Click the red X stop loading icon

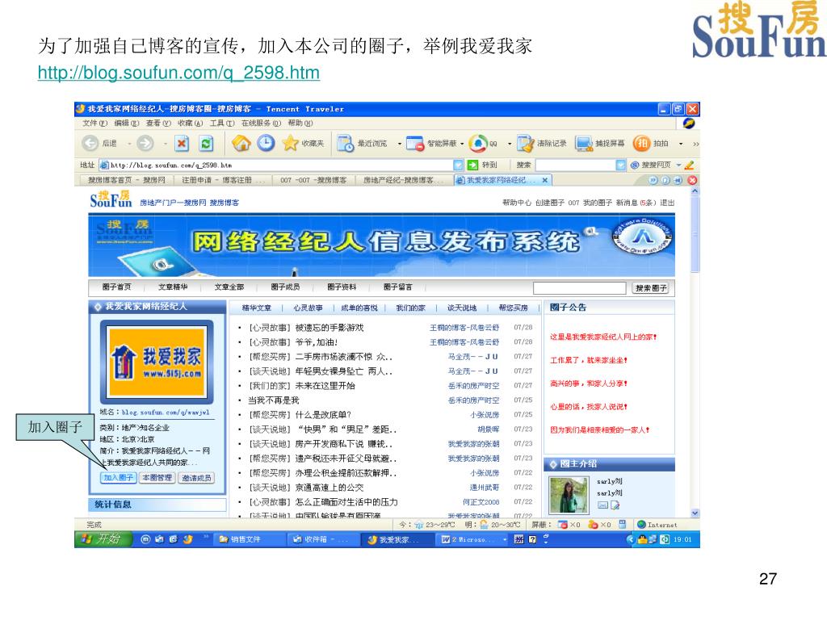(182, 144)
